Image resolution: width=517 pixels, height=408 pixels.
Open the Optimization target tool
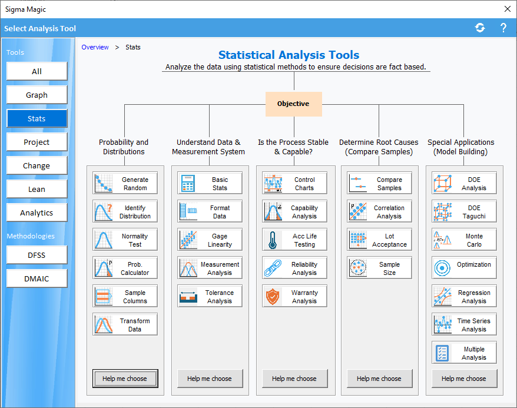464,268
